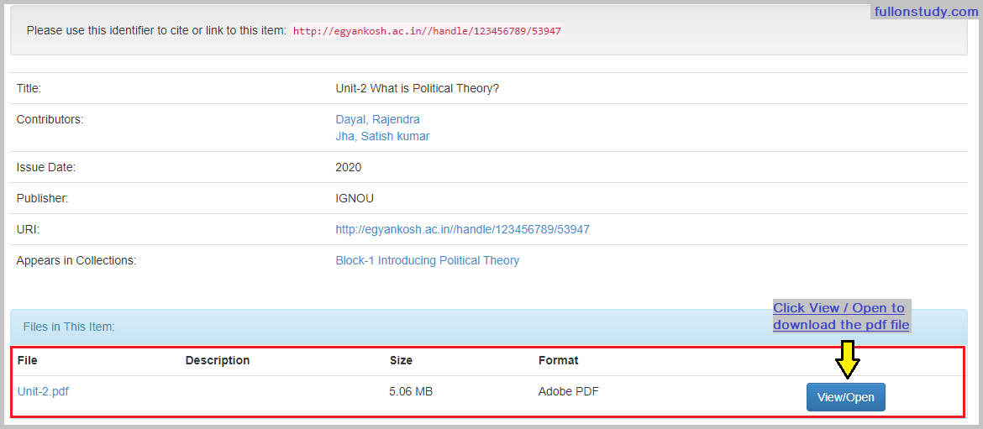Click the 'URI:' field label

click(29, 229)
